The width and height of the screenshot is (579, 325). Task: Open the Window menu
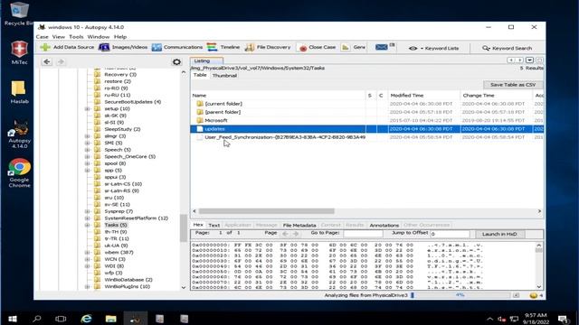click(x=99, y=37)
